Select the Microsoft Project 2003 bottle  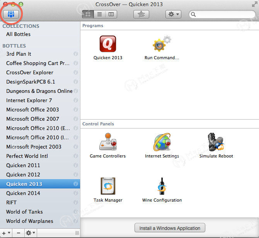[40, 147]
